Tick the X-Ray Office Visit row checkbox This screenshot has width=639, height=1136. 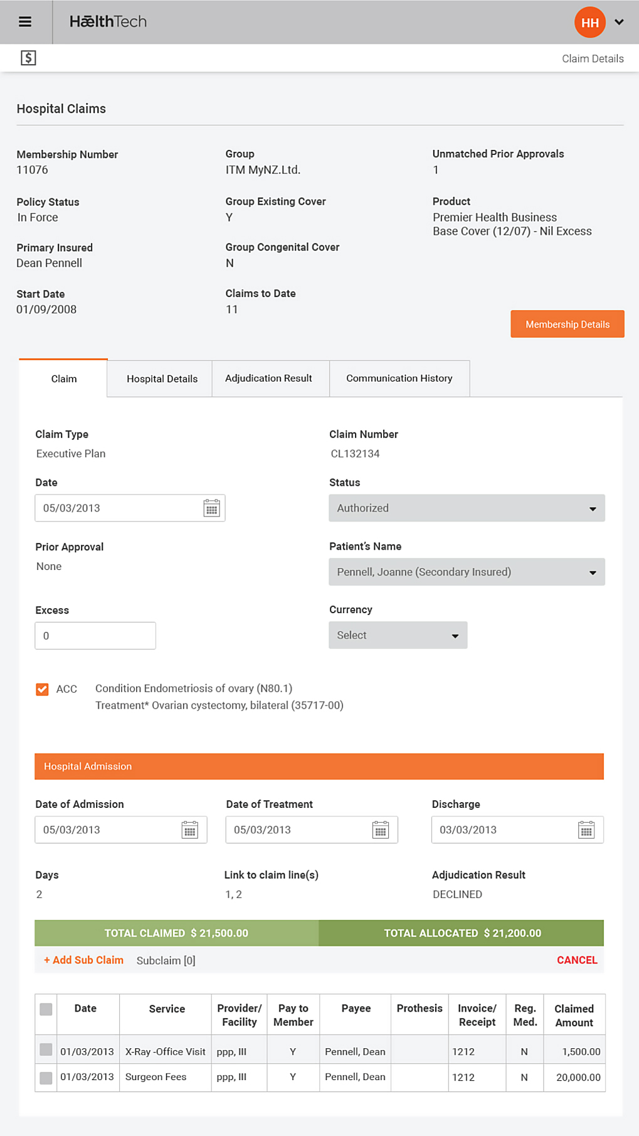[46, 1049]
